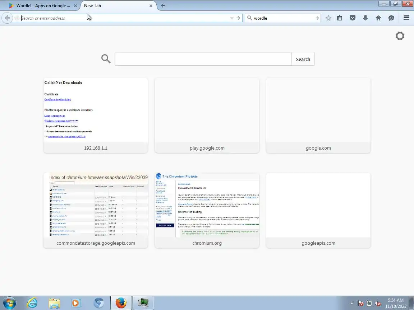
Task: Go to the Home page icon
Action: (x=378, y=18)
